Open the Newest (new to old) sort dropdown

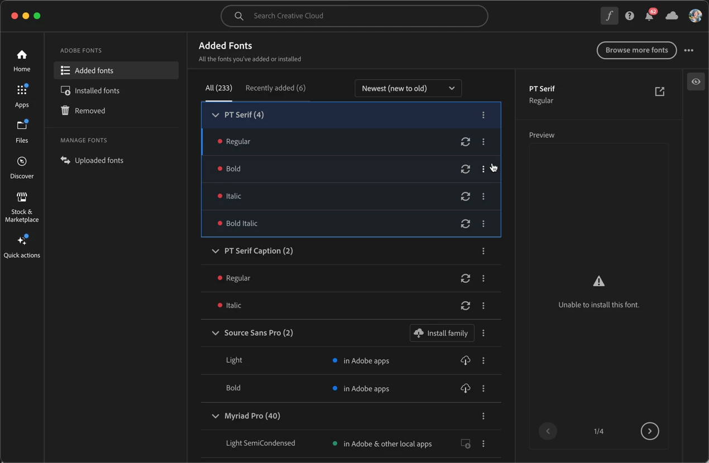tap(408, 88)
